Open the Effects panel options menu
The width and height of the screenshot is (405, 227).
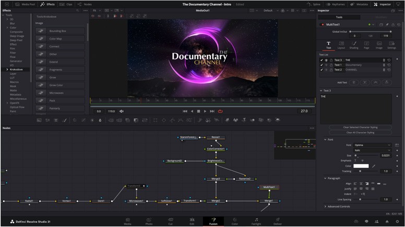pyautogui.click(x=86, y=10)
